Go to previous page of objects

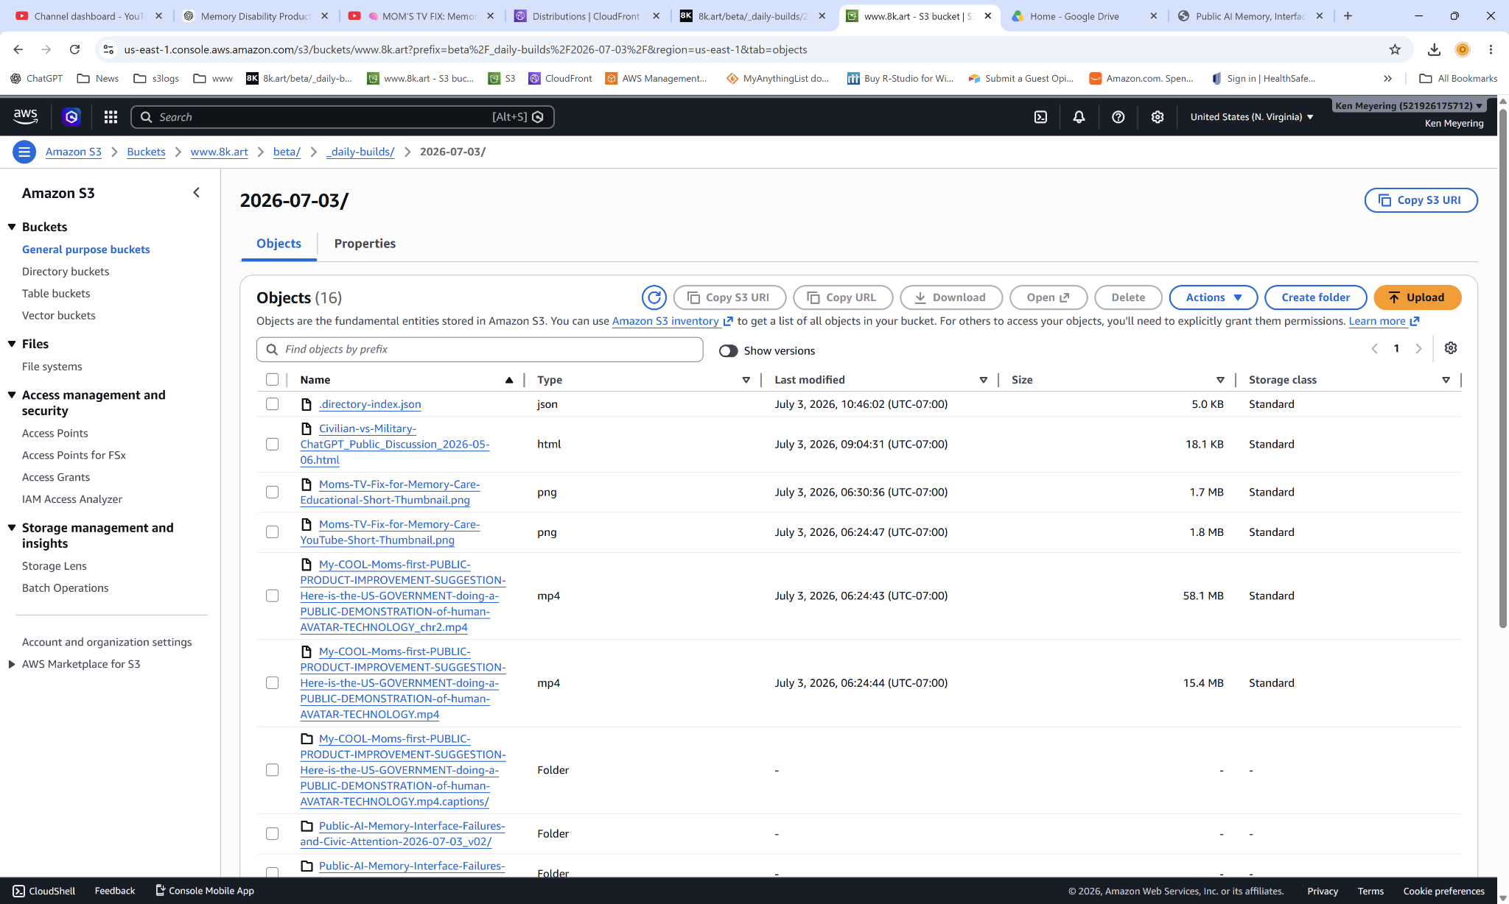[x=1374, y=349]
